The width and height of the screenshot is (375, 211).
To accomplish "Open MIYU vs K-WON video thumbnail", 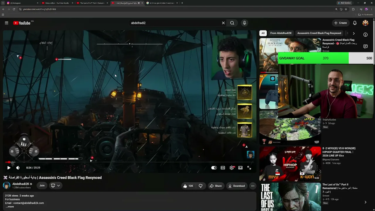I will (290, 164).
